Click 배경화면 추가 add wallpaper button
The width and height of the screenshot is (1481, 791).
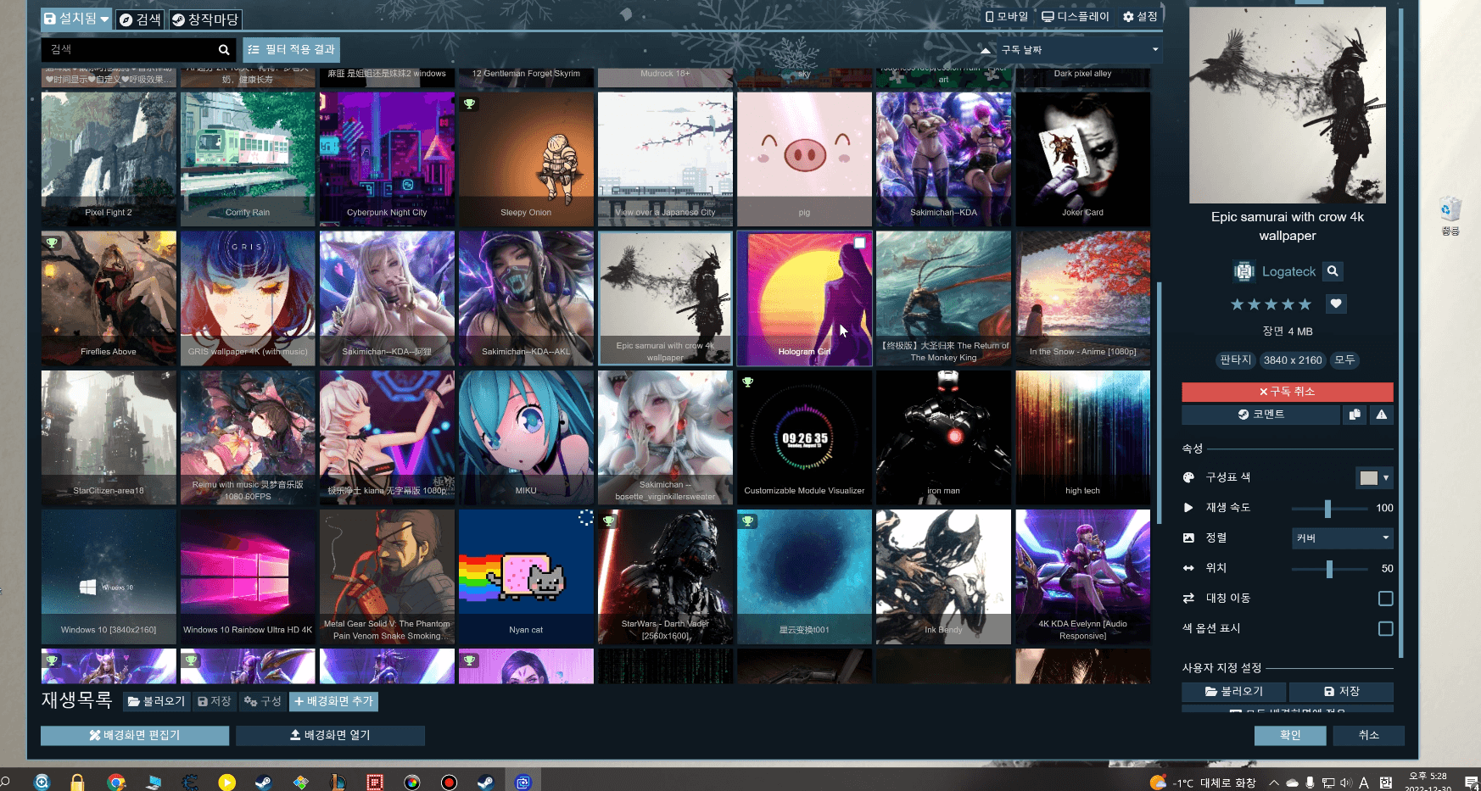pyautogui.click(x=333, y=701)
